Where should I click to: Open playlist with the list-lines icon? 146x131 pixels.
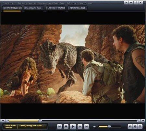pos(140,126)
